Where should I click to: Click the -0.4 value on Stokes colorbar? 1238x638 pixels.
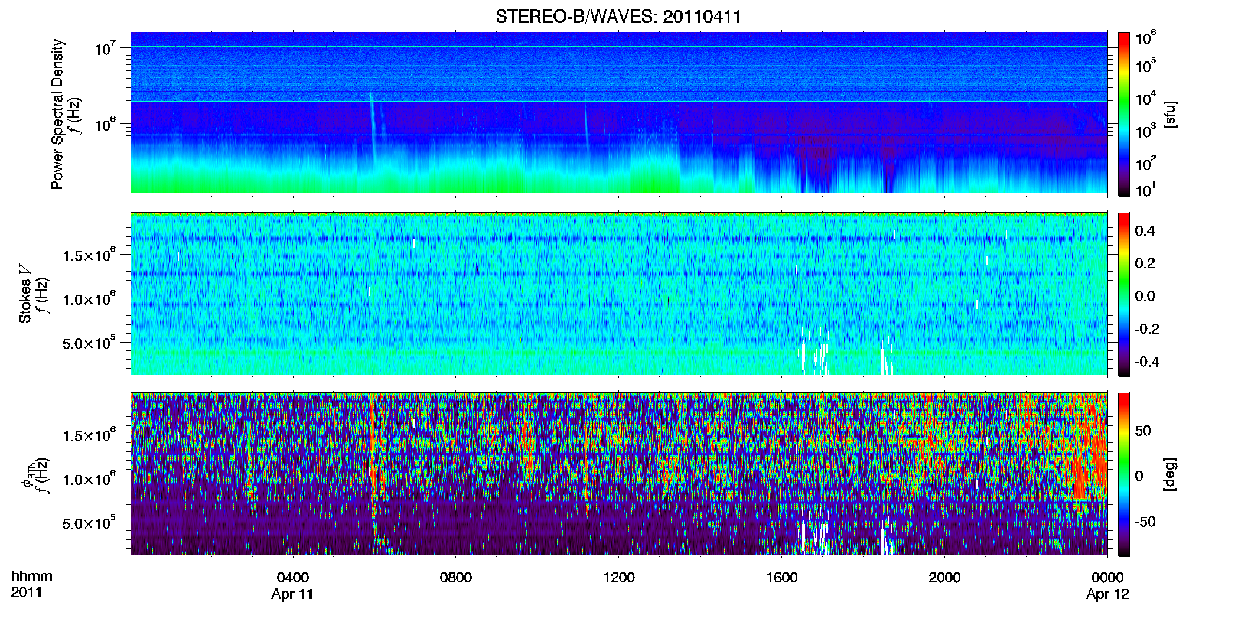[x=1148, y=362]
